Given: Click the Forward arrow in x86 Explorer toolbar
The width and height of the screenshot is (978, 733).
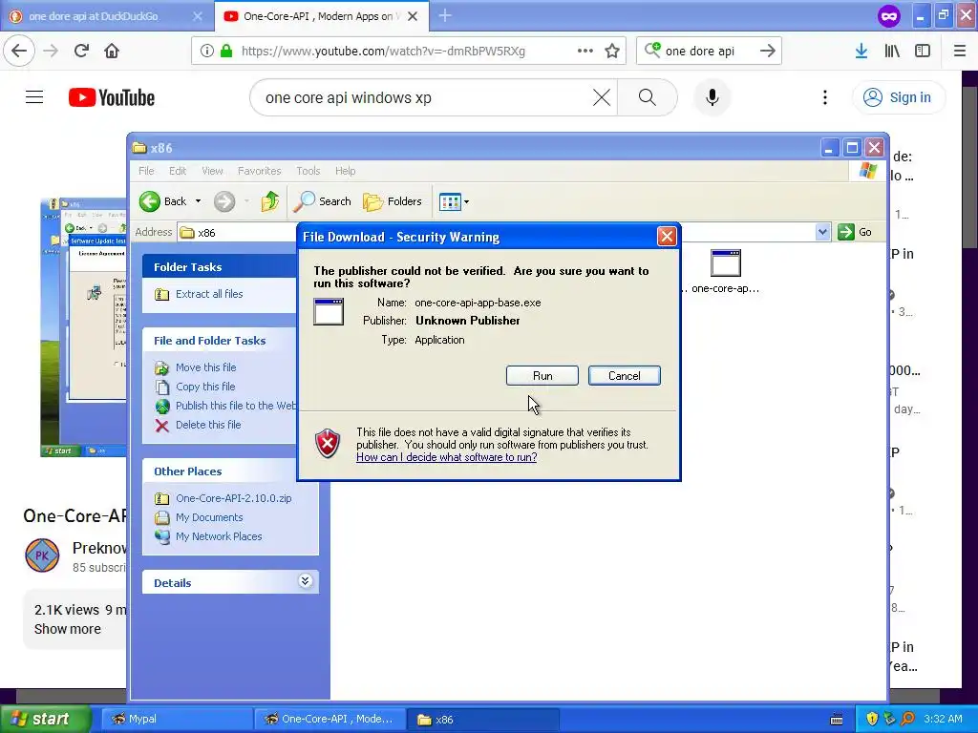Looking at the screenshot, I should 224,201.
